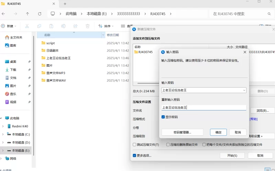Enable 测试压缩文件(T) checkbox
275x171 pixels.
click(135, 145)
